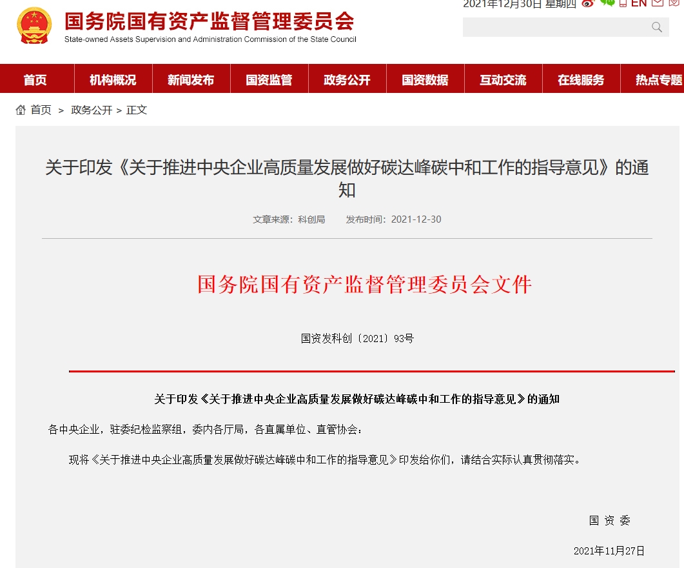The width and height of the screenshot is (684, 568).
Task: Select the 国资数据 menu item
Action: [425, 80]
